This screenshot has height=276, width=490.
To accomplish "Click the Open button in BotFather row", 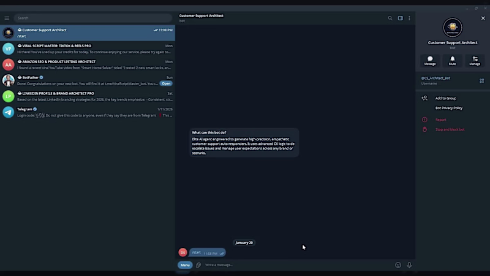I will click(x=166, y=83).
